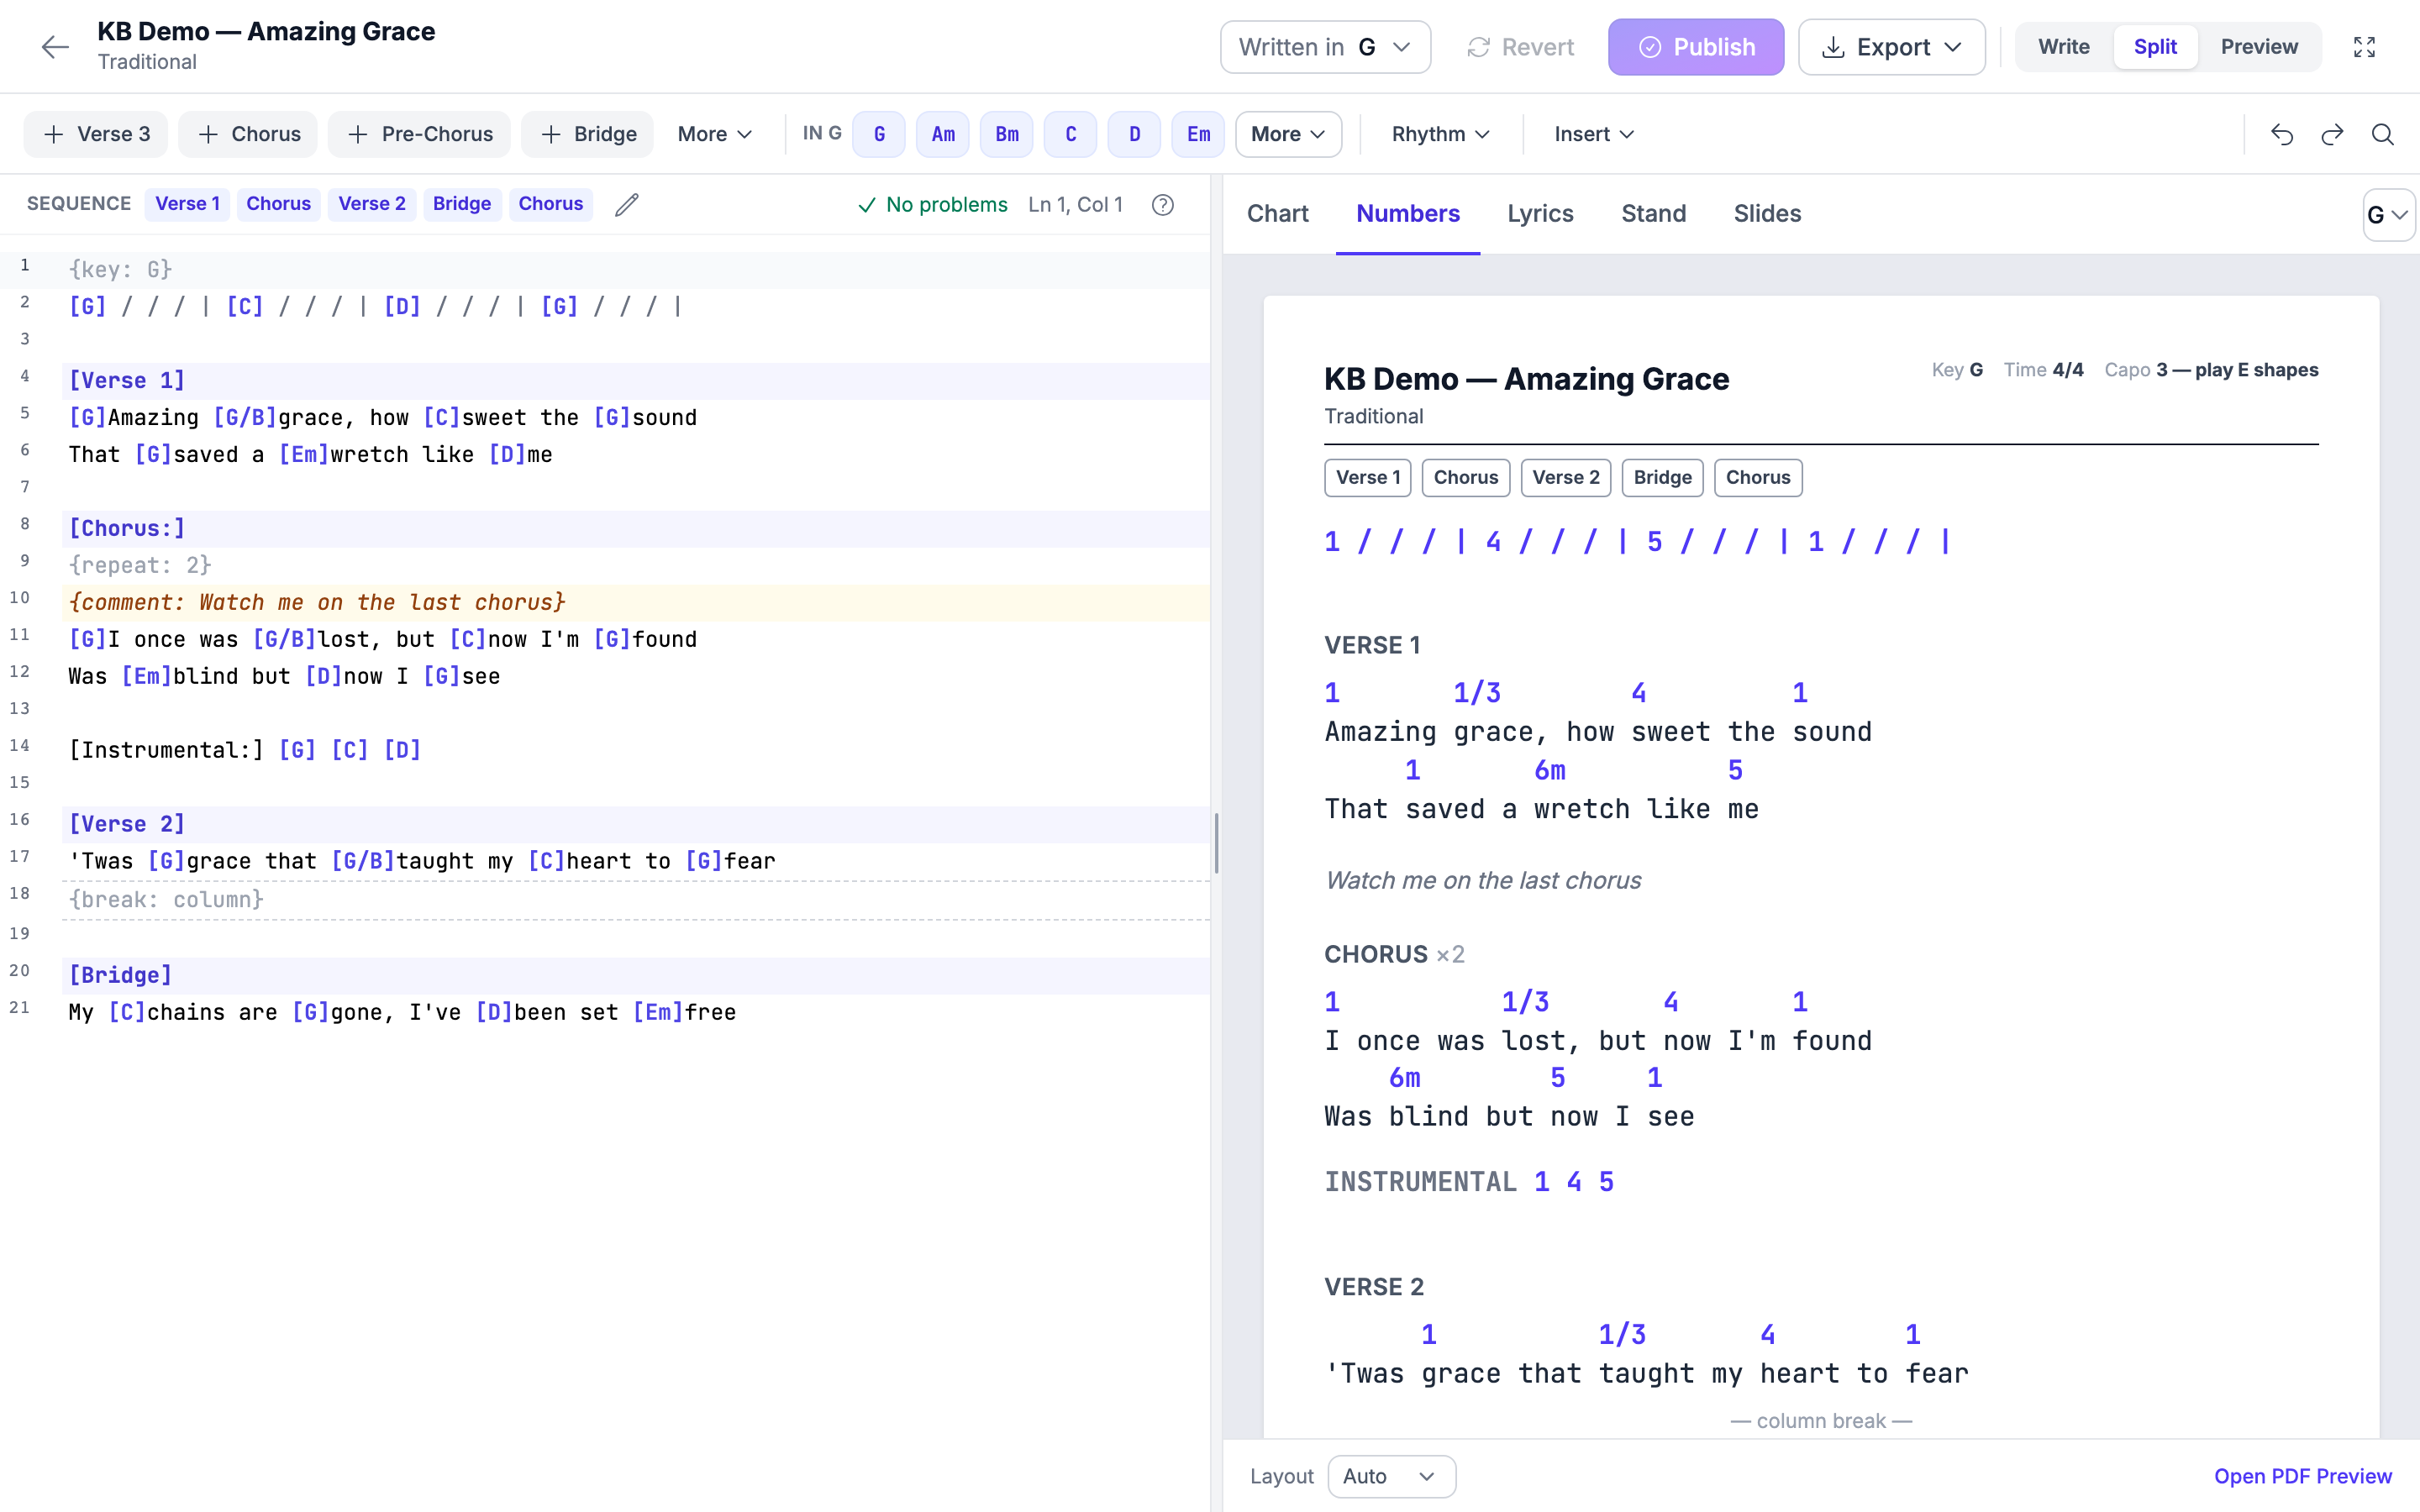The image size is (2420, 1512).
Task: Expand the Insert menu
Action: click(x=1594, y=134)
